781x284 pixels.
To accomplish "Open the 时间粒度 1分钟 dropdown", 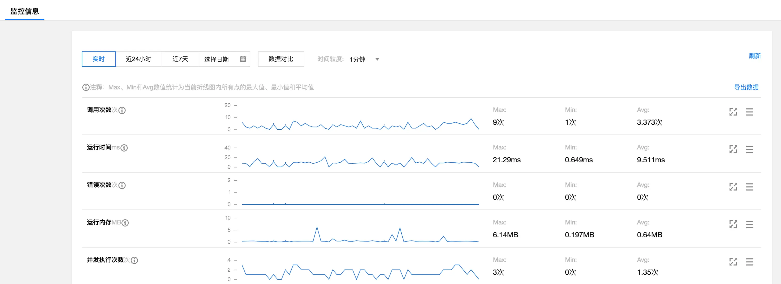I will pos(364,59).
